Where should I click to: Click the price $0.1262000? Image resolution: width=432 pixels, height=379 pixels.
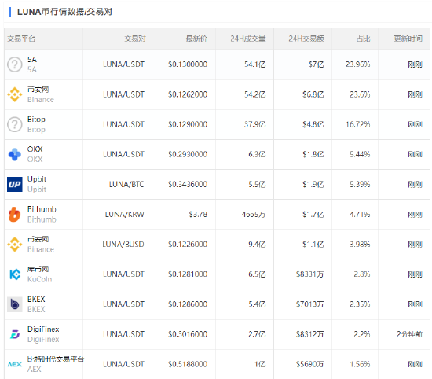188,94
